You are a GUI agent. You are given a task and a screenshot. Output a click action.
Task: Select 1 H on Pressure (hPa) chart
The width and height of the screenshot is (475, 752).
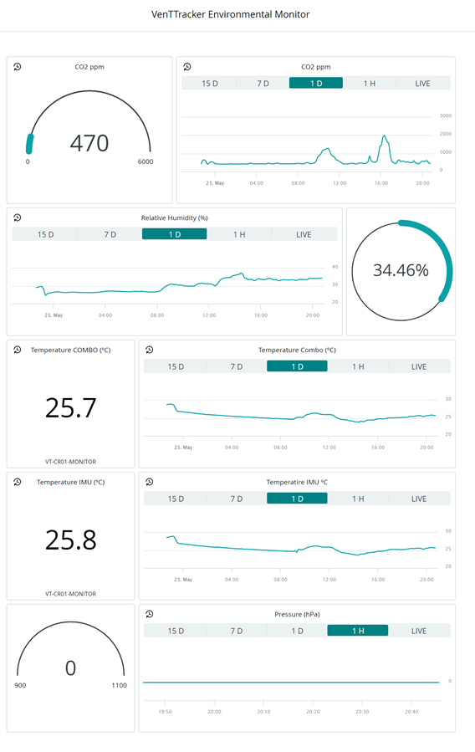click(x=358, y=631)
